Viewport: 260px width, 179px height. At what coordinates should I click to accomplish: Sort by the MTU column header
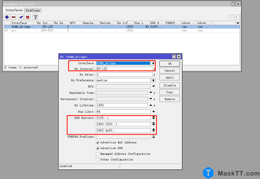tap(76, 23)
